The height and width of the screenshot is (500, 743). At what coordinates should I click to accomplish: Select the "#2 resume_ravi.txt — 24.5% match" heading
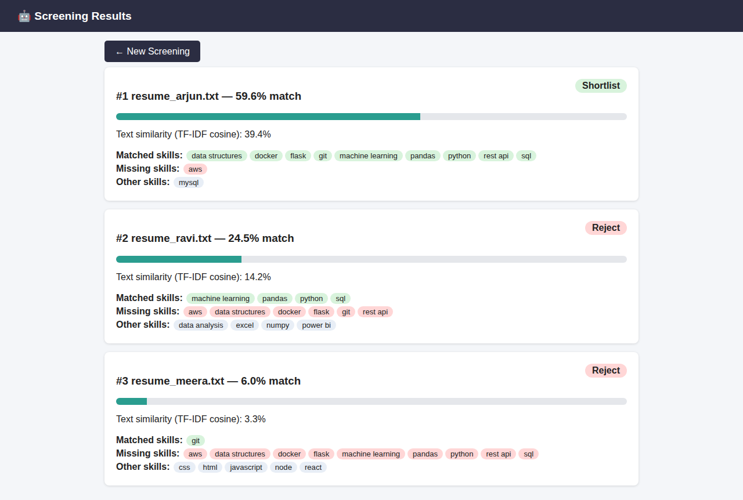[205, 238]
